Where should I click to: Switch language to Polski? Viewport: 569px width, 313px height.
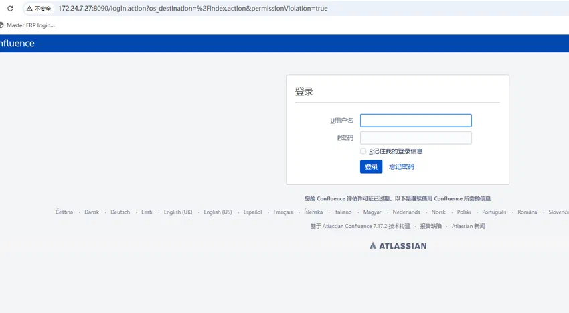pyautogui.click(x=464, y=212)
